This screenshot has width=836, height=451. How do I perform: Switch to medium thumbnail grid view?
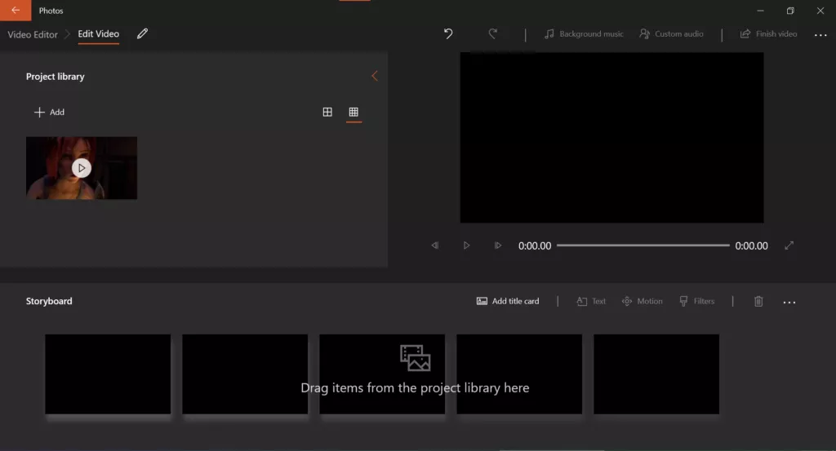(x=327, y=113)
